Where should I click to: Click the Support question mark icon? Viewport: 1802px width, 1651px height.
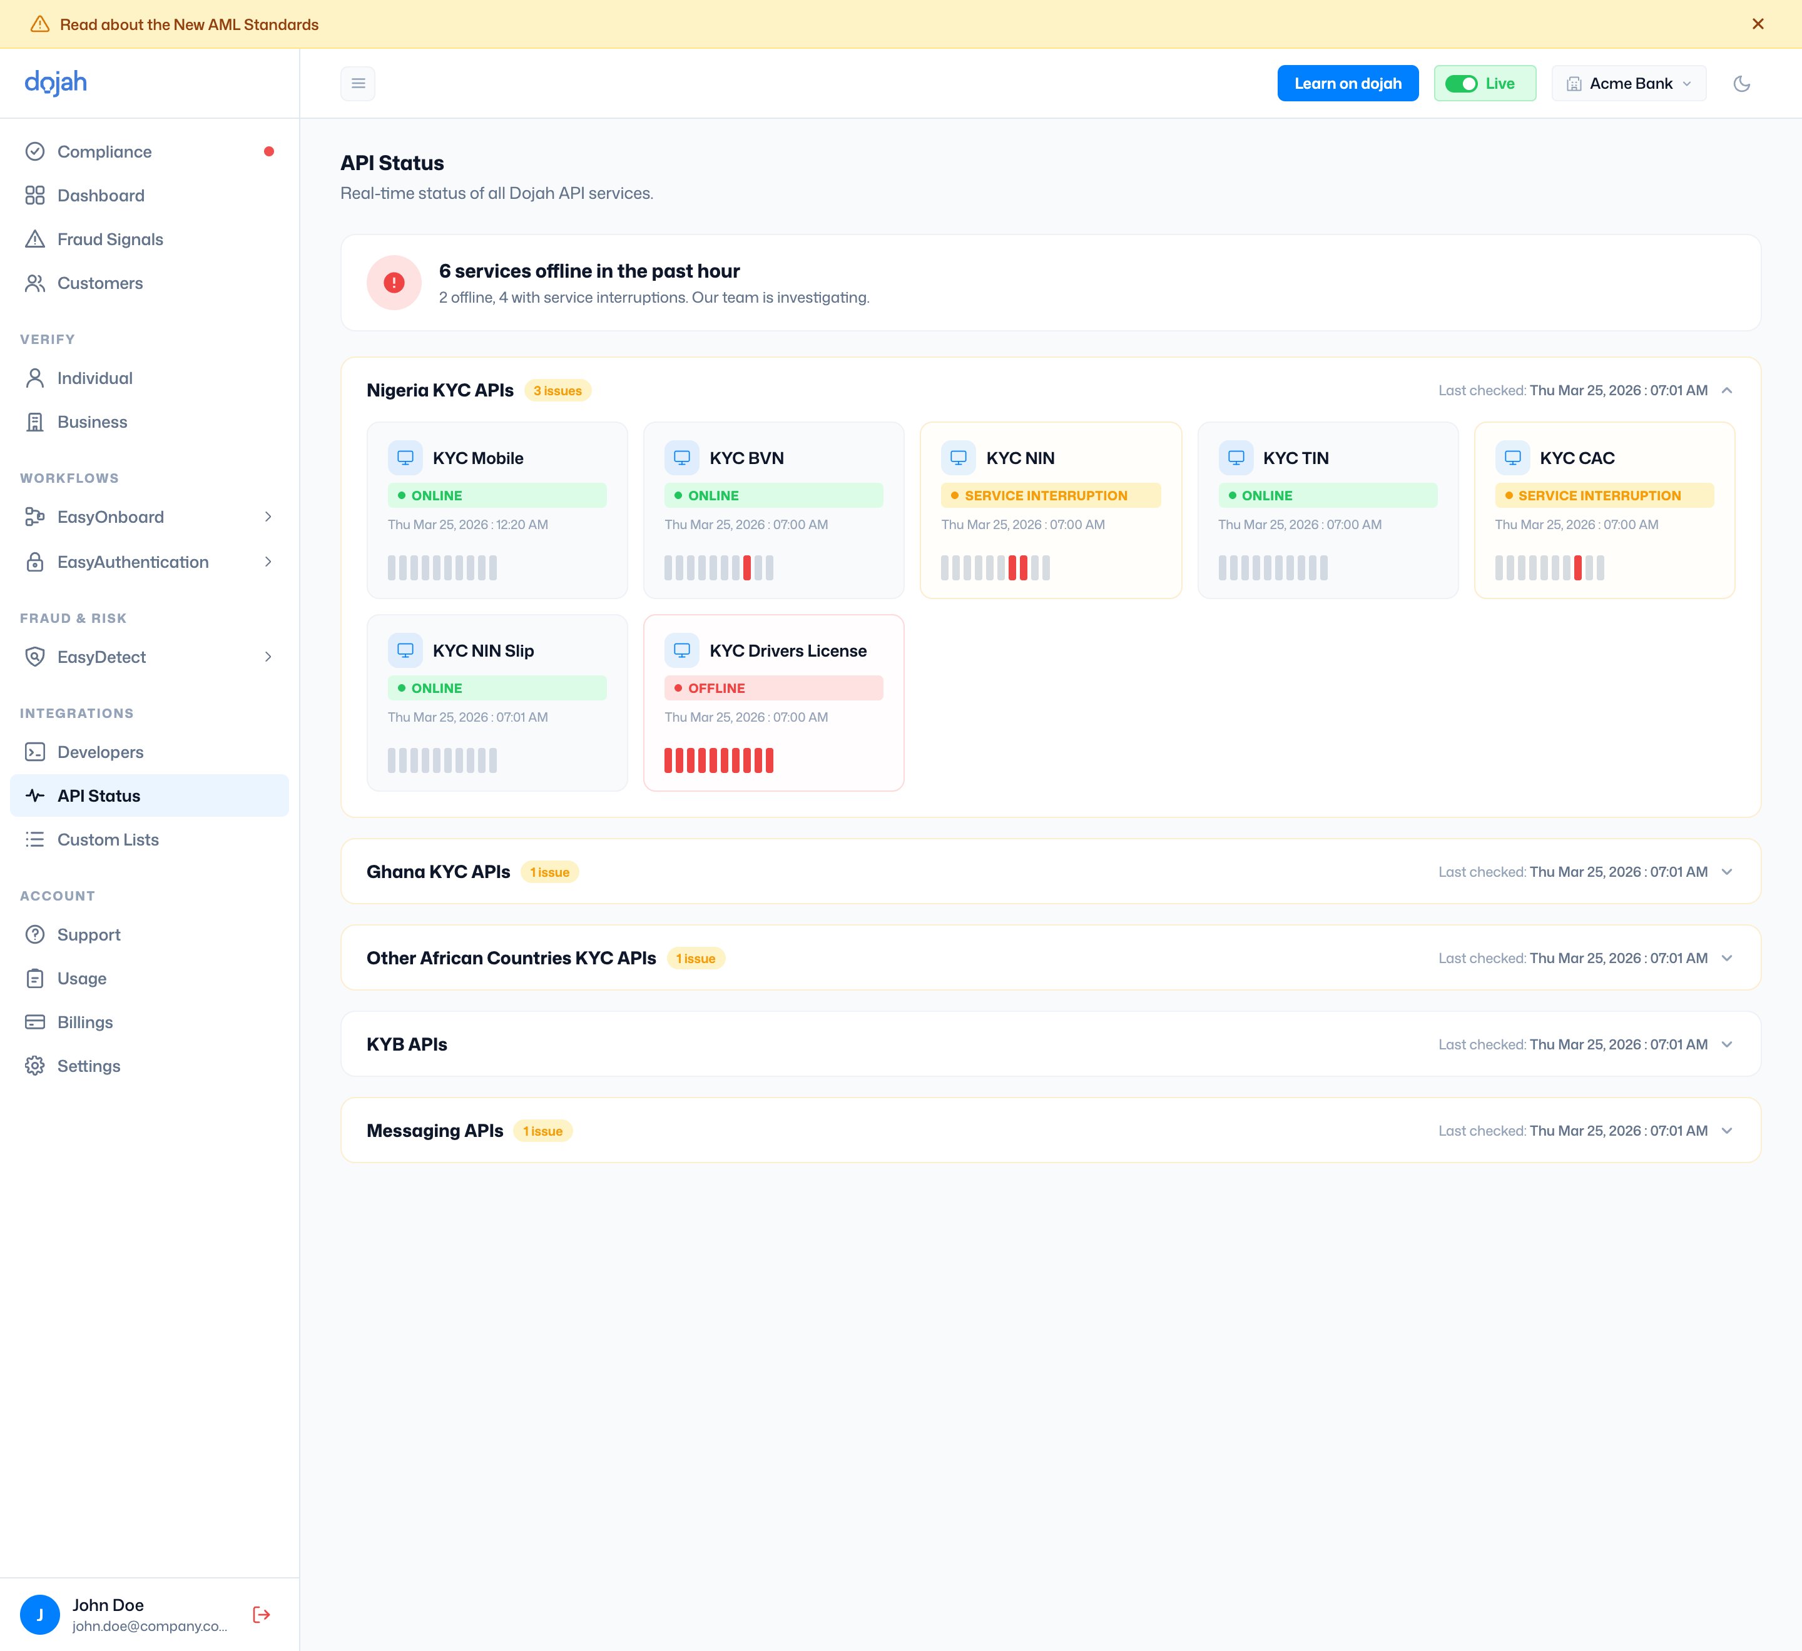pyautogui.click(x=35, y=934)
